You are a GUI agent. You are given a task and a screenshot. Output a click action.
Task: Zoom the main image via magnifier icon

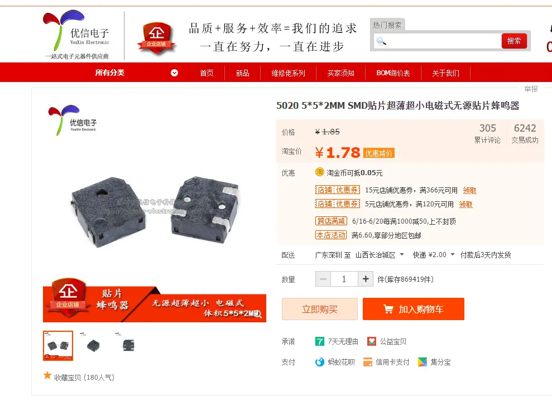(258, 314)
